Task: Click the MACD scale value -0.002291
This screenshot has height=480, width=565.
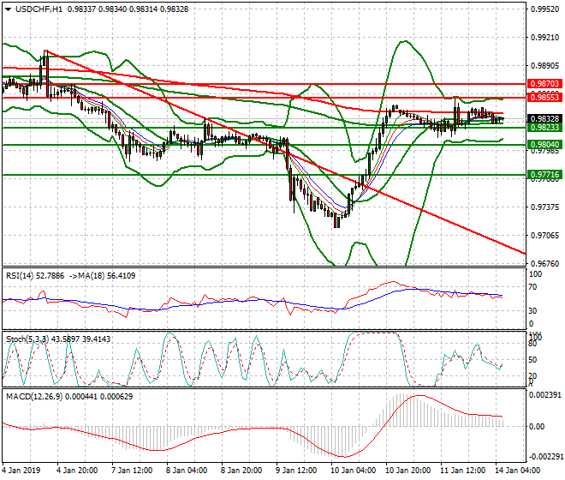Action: [544, 457]
